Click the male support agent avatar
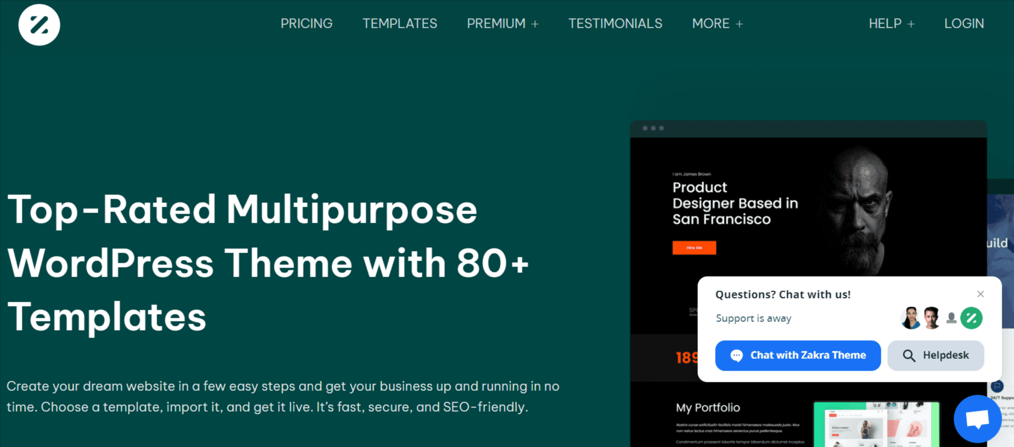 click(931, 318)
